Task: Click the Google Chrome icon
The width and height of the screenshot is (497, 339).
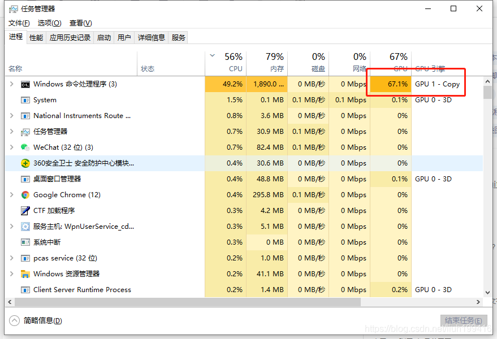Action: click(x=25, y=195)
